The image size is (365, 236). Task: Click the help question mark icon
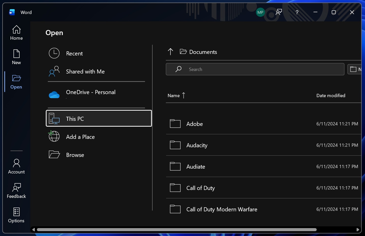(297, 12)
